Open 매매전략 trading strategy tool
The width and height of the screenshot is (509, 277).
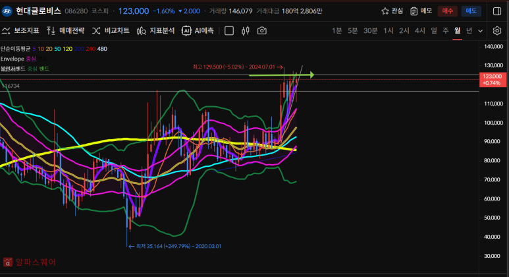click(66, 30)
